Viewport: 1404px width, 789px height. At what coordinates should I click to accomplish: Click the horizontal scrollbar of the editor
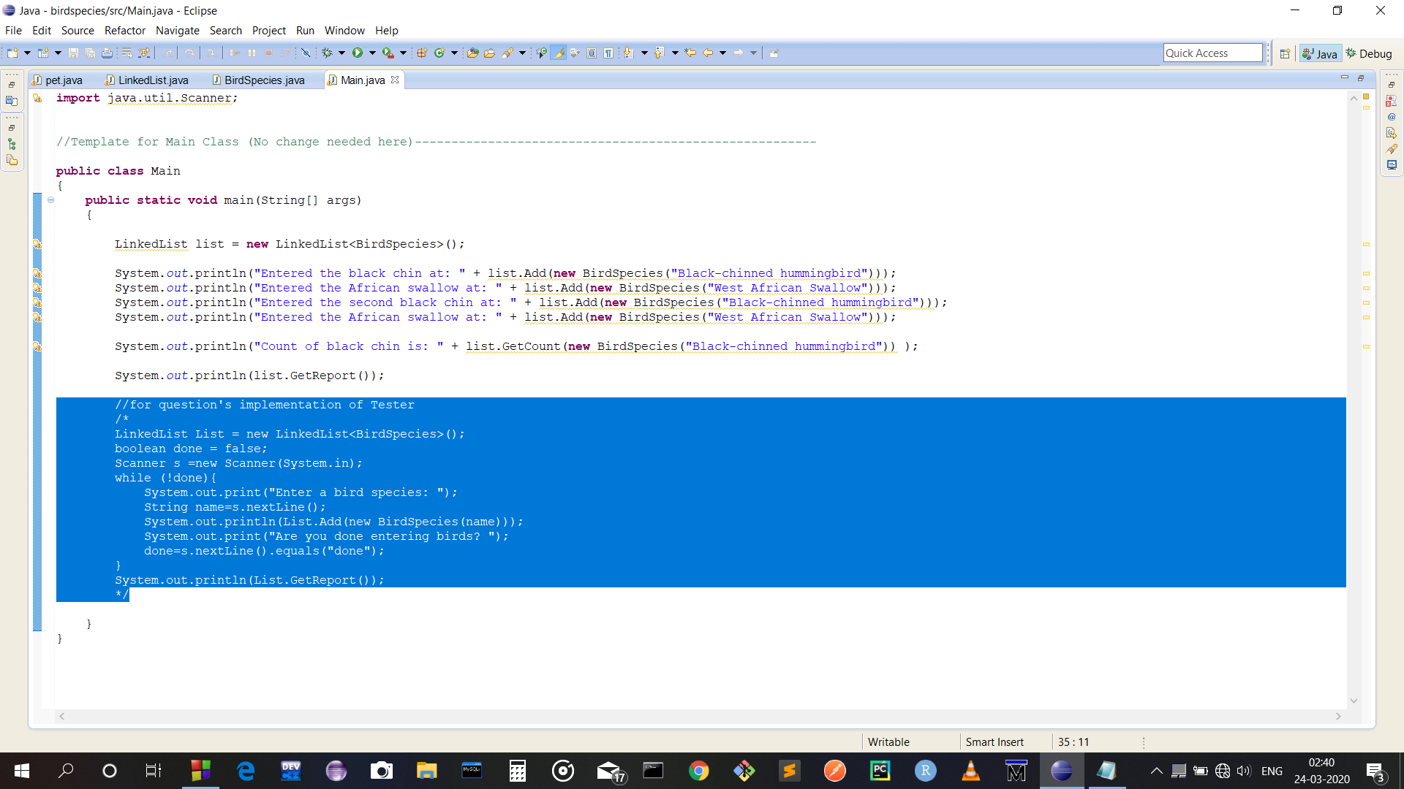point(700,717)
